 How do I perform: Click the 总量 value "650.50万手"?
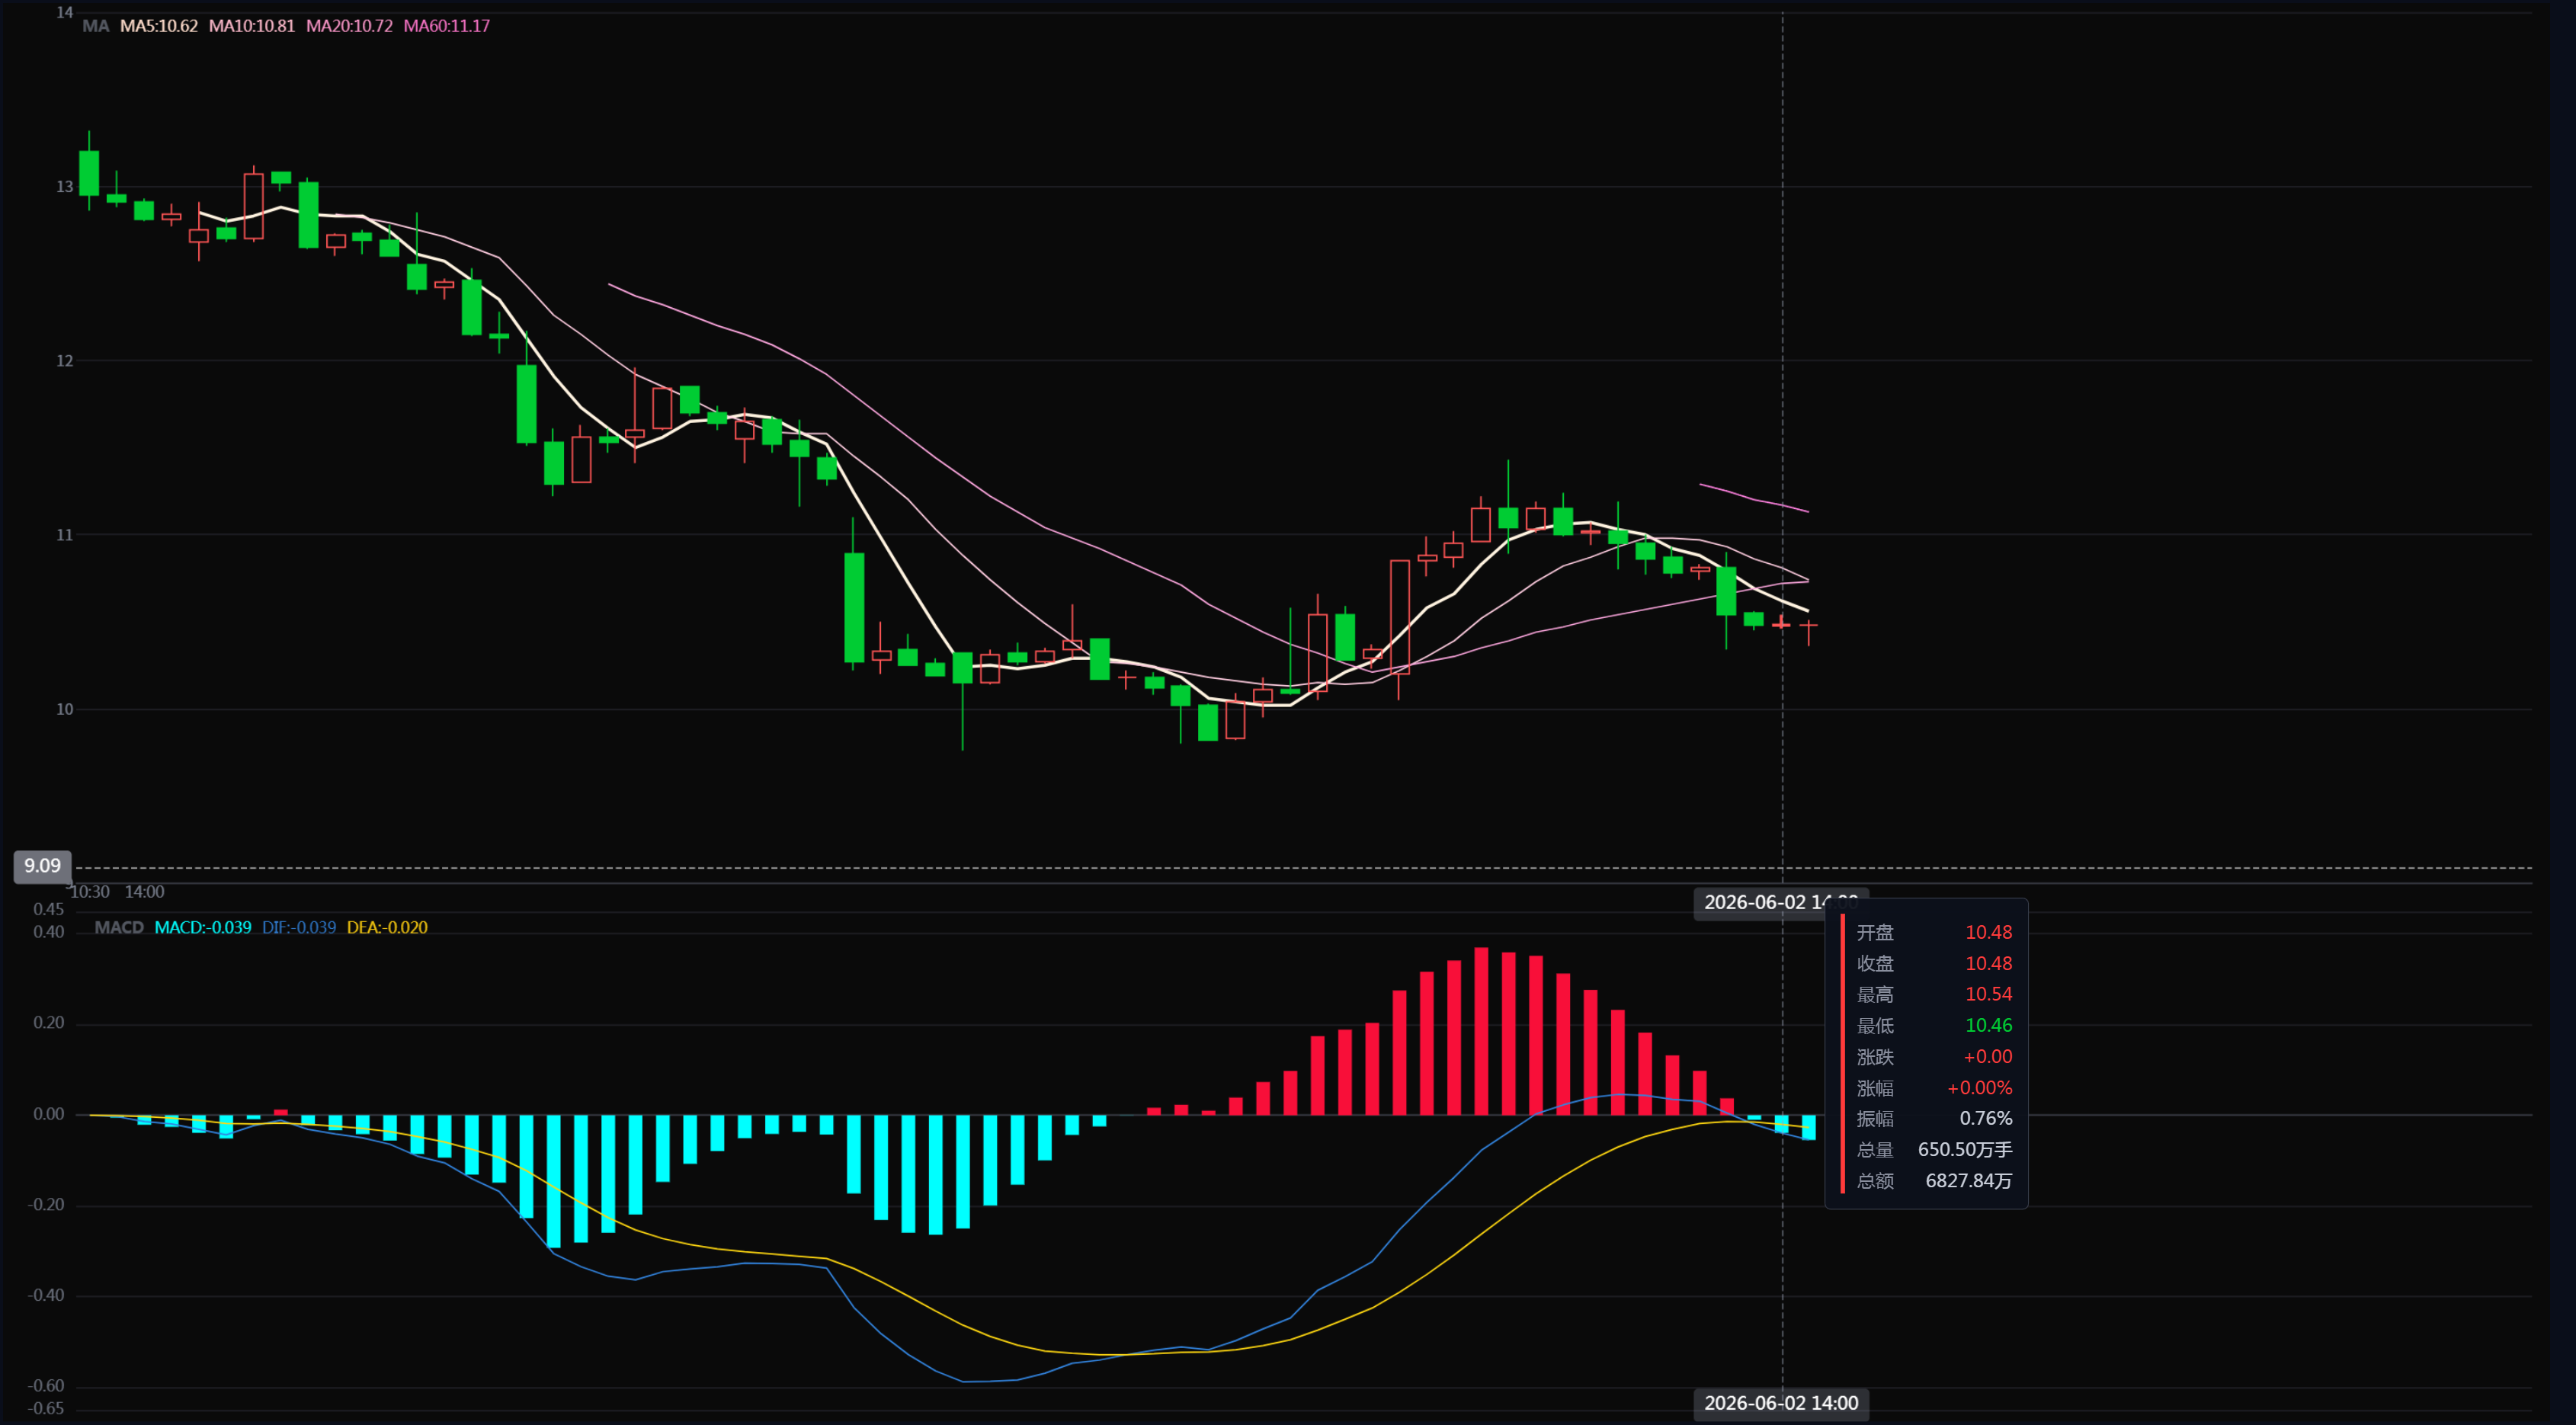pyautogui.click(x=1964, y=1149)
